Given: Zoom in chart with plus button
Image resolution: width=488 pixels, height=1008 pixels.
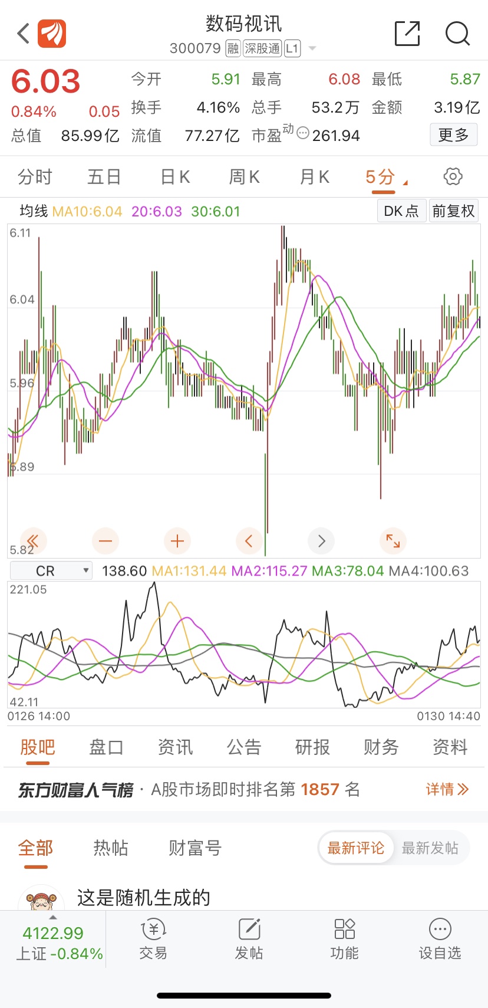Looking at the screenshot, I should 177,541.
